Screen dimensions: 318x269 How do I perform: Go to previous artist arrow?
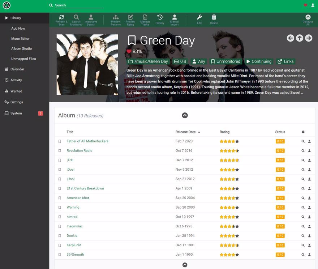(x=291, y=38)
